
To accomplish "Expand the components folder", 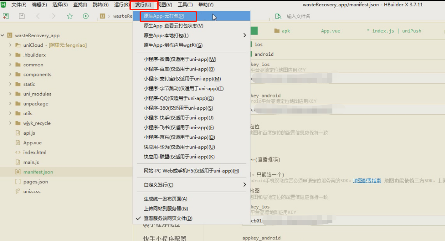I will click(10, 74).
